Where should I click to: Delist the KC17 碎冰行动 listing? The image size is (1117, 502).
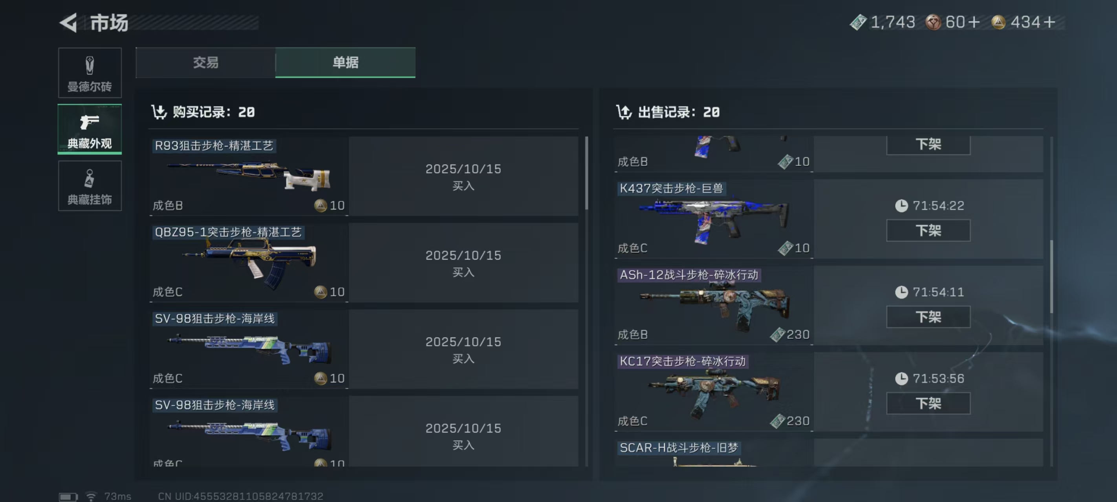(928, 404)
